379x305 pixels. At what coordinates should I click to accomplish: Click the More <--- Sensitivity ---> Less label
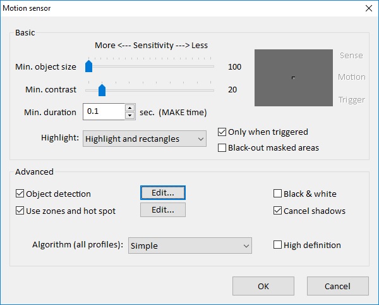pos(151,46)
